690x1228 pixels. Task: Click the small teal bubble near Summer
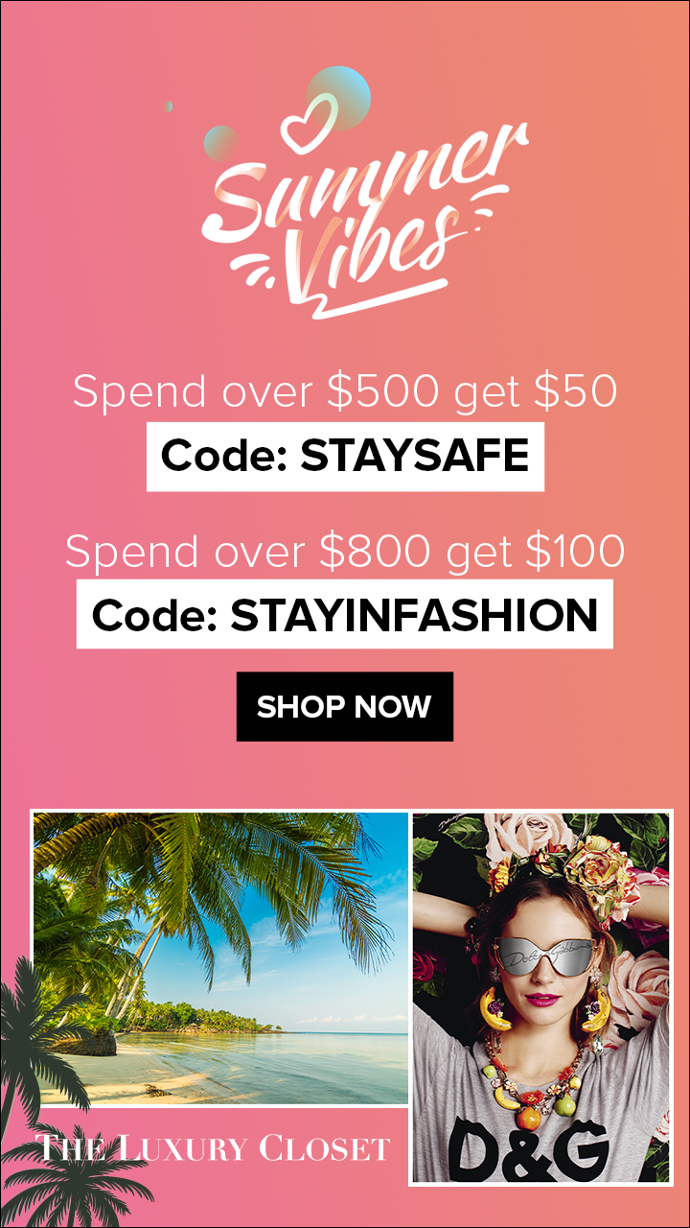(x=220, y=144)
